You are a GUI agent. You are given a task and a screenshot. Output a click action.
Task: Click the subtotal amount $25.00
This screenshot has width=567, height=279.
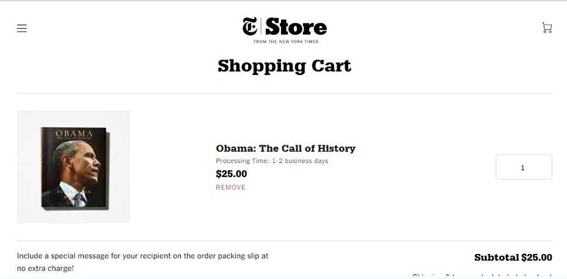536,258
